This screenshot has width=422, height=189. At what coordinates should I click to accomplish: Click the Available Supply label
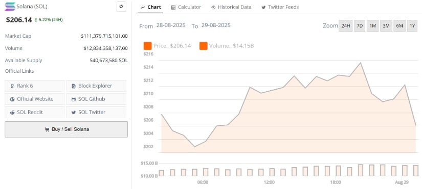pyautogui.click(x=24, y=61)
